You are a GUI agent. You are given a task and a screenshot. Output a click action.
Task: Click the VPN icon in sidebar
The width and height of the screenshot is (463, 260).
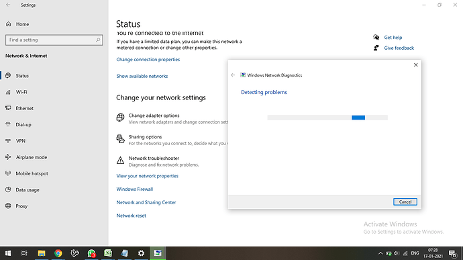(x=8, y=141)
